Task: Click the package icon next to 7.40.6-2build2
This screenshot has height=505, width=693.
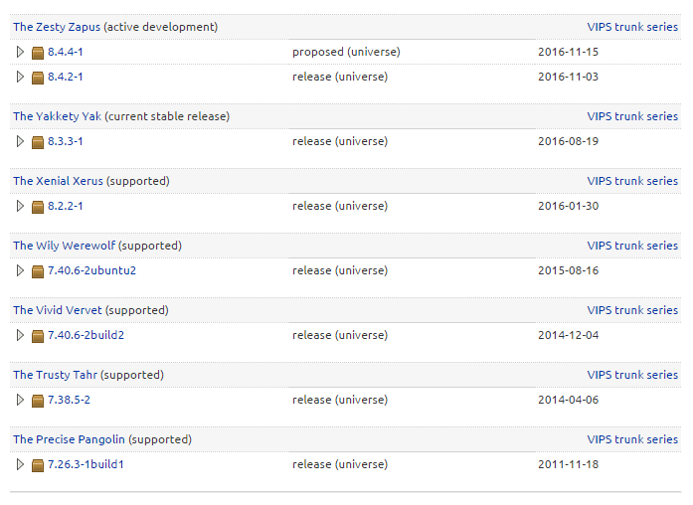Action: click(x=38, y=336)
